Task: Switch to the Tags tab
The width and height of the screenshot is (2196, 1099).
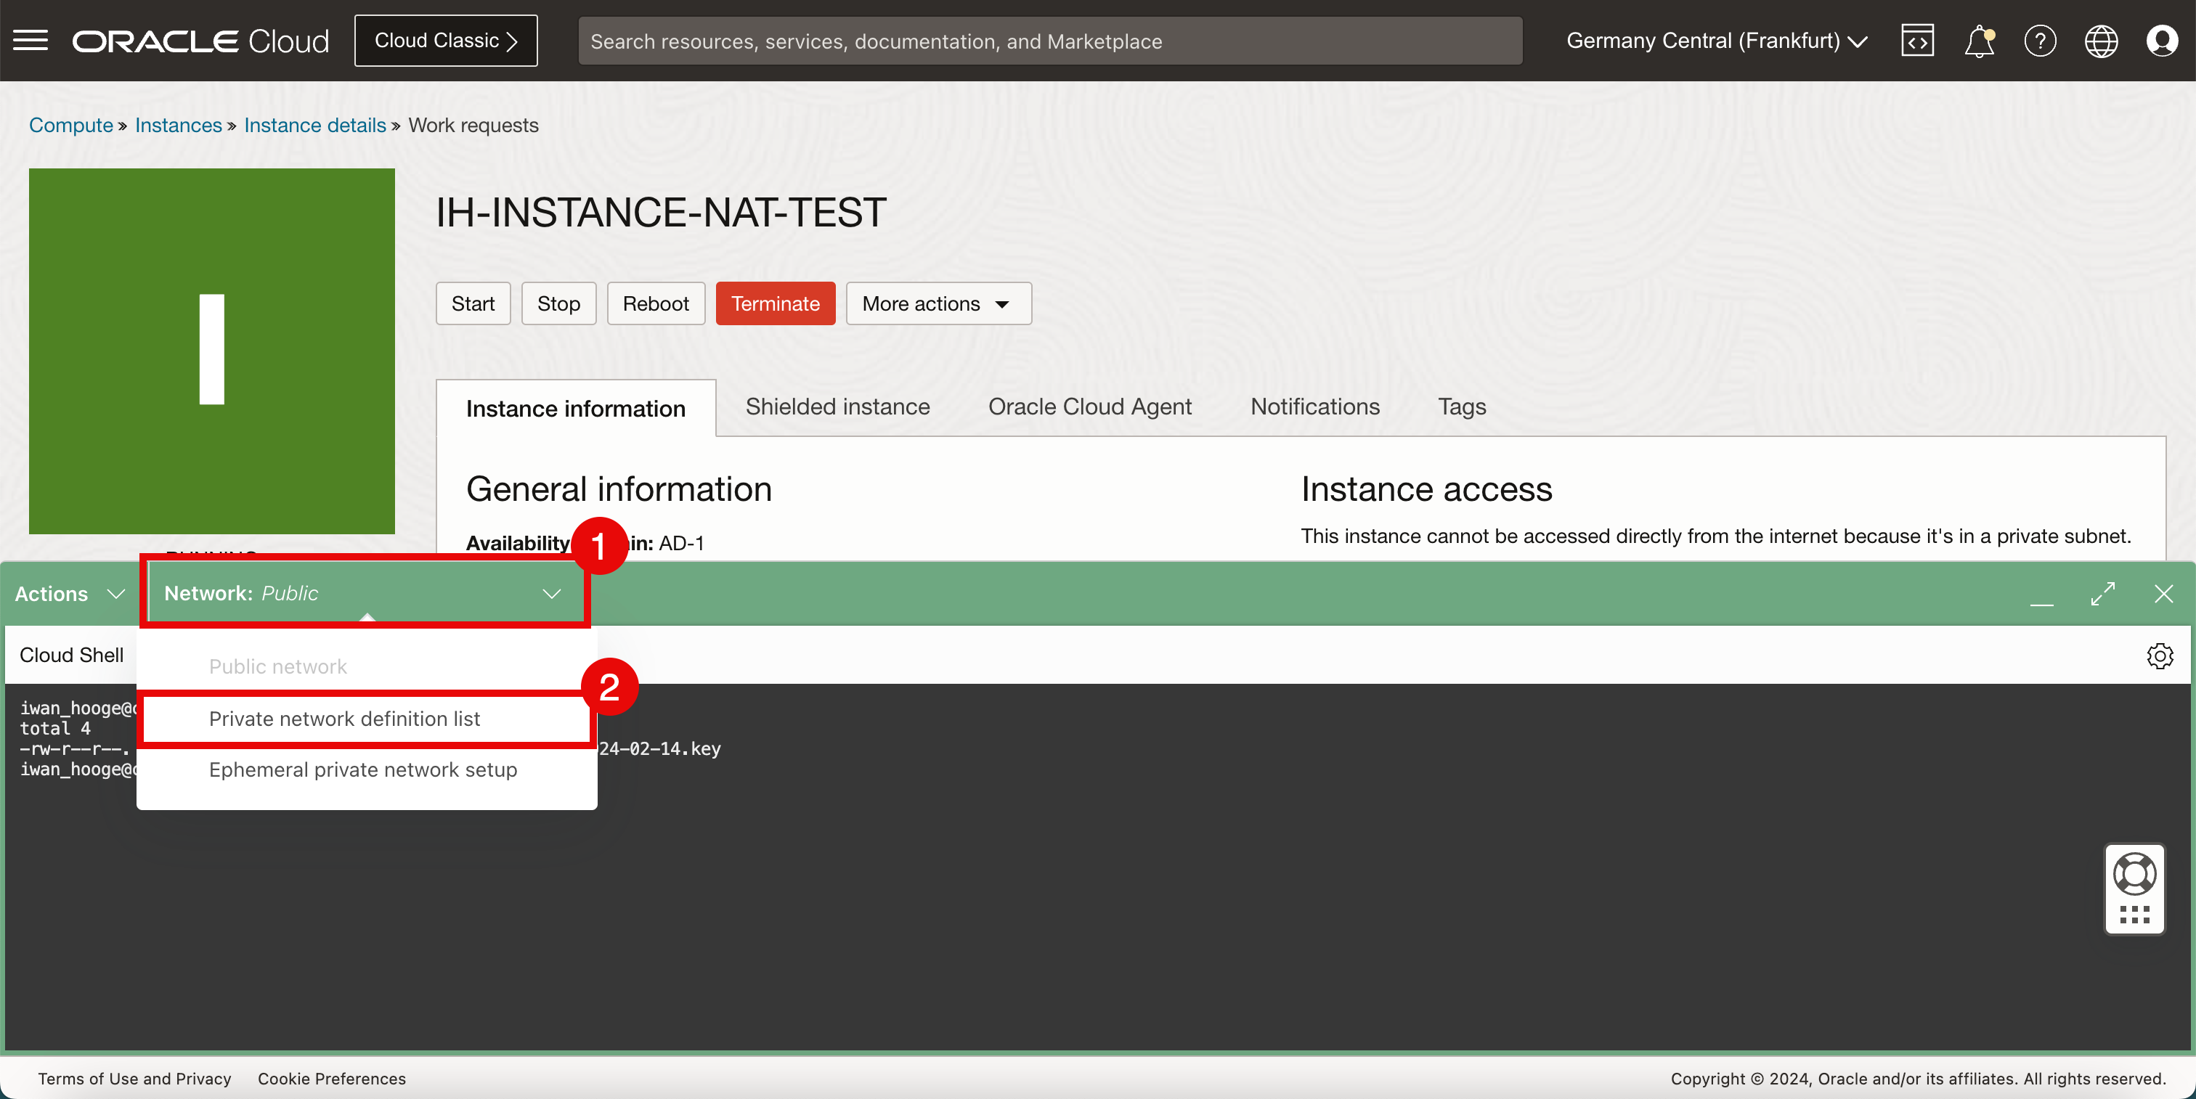Action: click(1463, 406)
